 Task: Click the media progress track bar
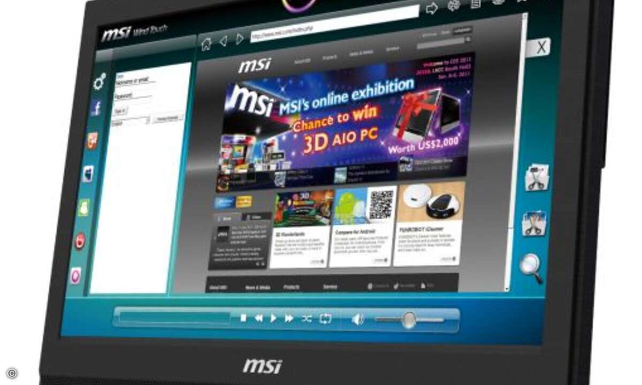[x=174, y=318]
